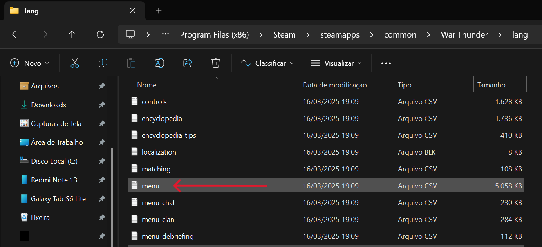Click the Cut scissors icon
This screenshot has height=247, width=542.
75,63
